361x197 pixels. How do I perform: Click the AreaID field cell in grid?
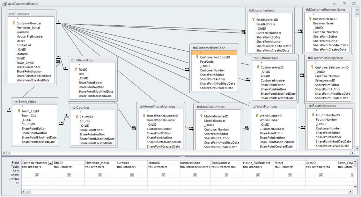click(x=321, y=163)
